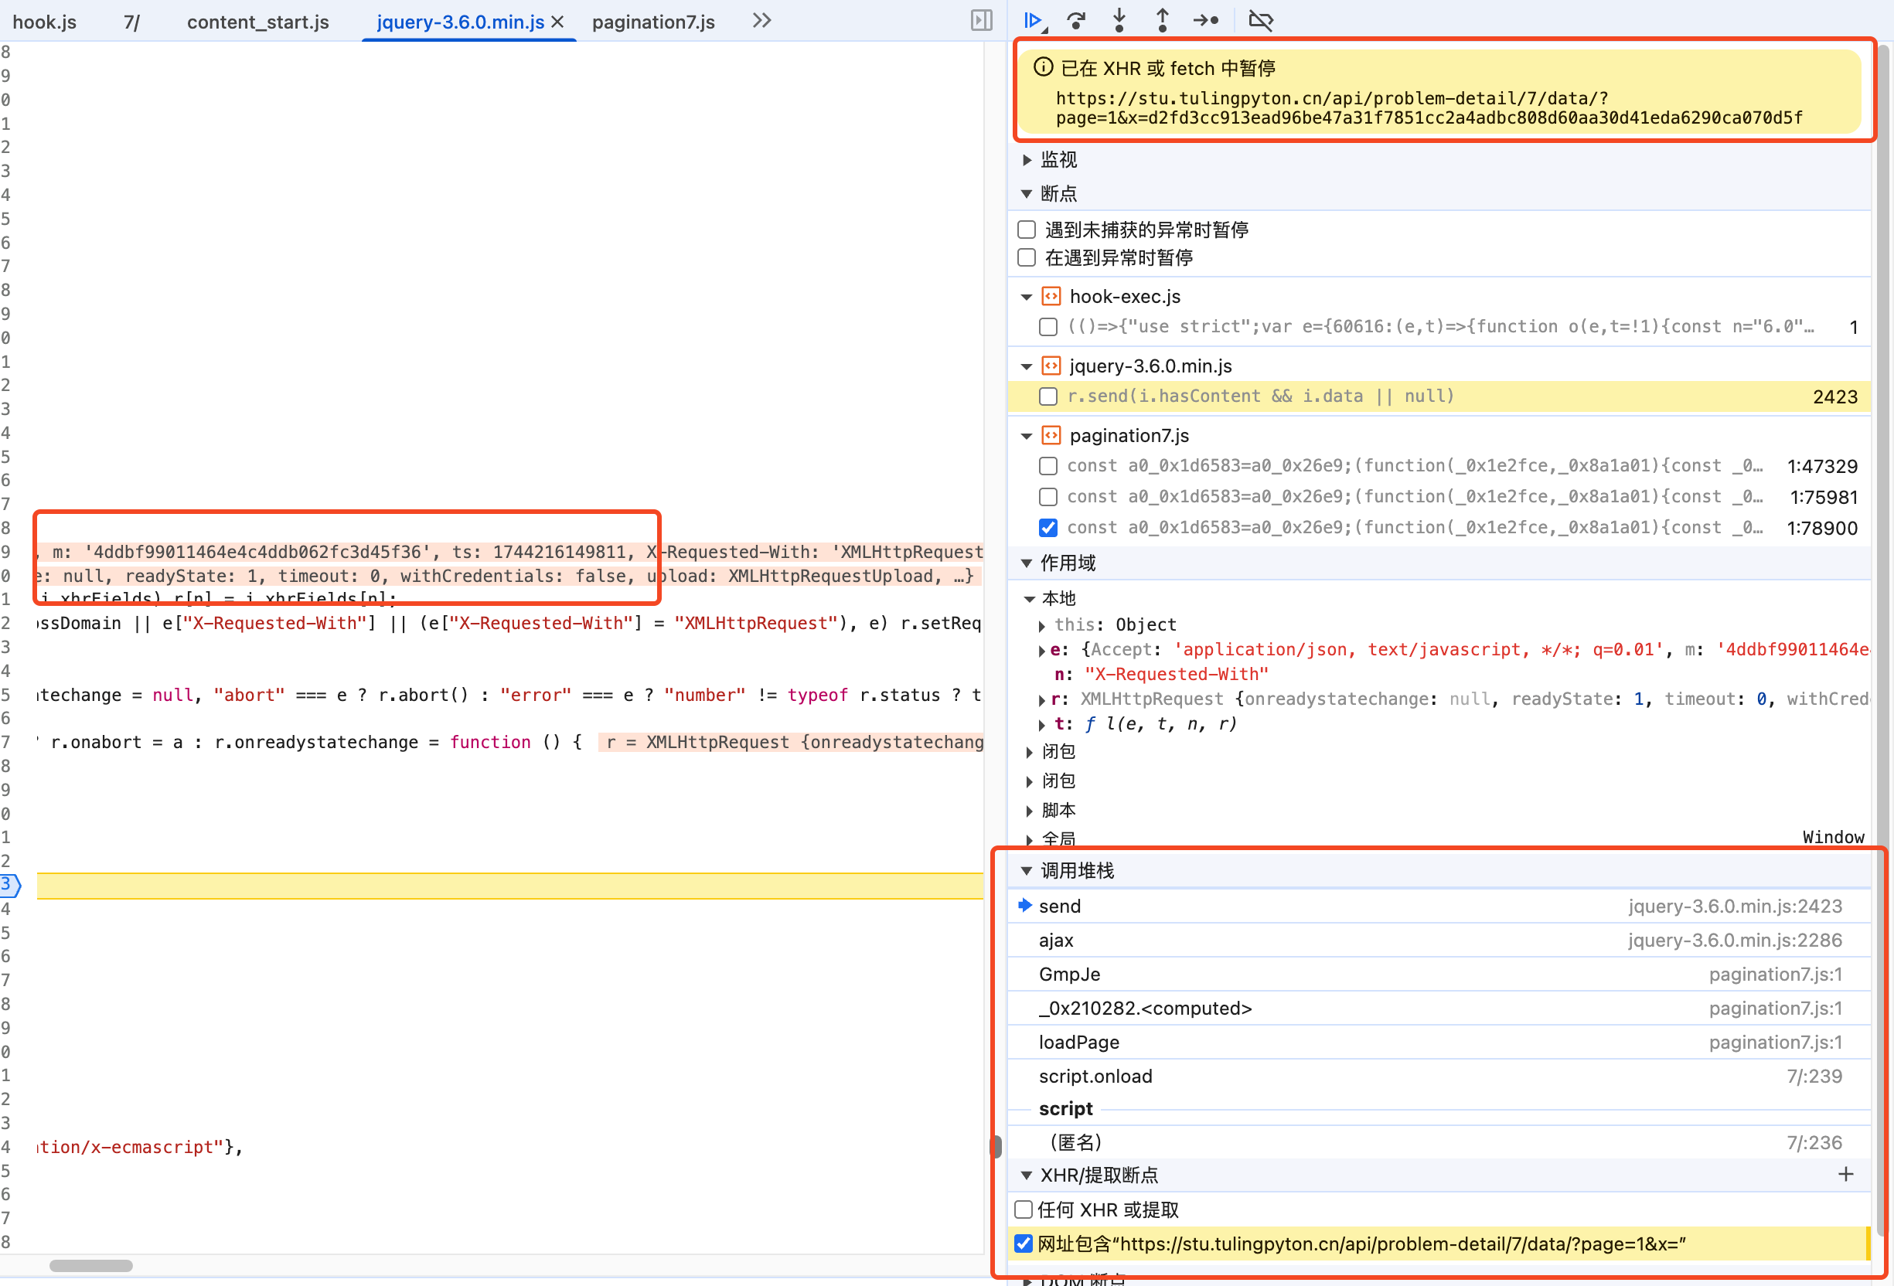Viewport: 1894px width, 1286px height.
Task: Enable pause on uncaught exceptions checkbox
Action: [1027, 230]
